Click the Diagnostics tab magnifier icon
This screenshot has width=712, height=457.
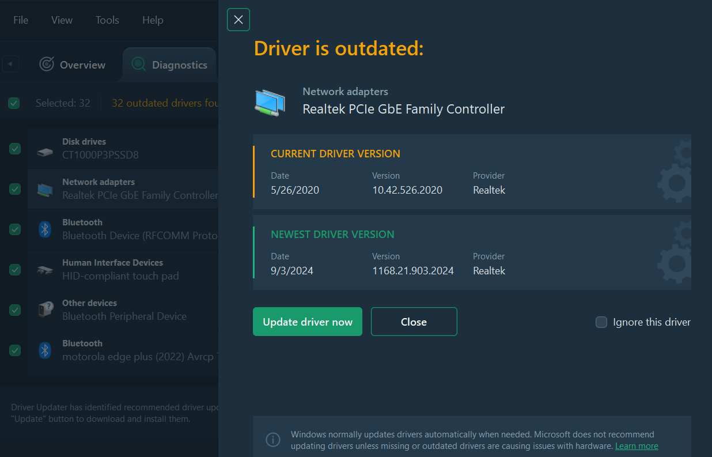(x=139, y=65)
